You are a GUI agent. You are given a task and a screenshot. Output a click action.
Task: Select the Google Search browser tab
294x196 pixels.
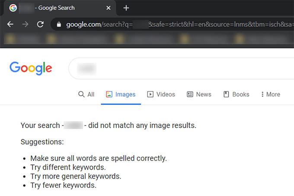pos(60,8)
